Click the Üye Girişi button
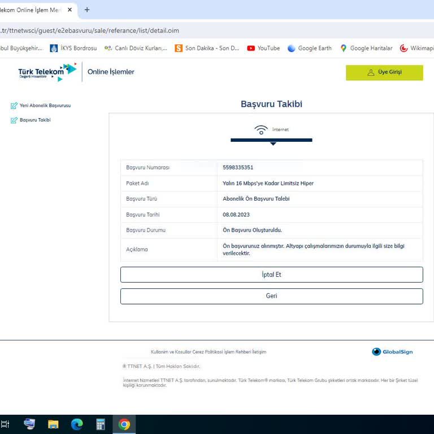The width and height of the screenshot is (434, 434). point(384,72)
